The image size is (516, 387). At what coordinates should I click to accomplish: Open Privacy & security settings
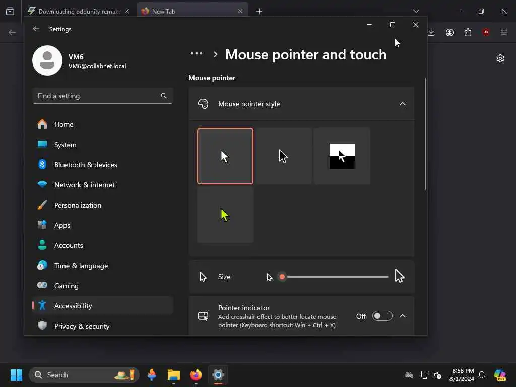click(x=103, y=326)
